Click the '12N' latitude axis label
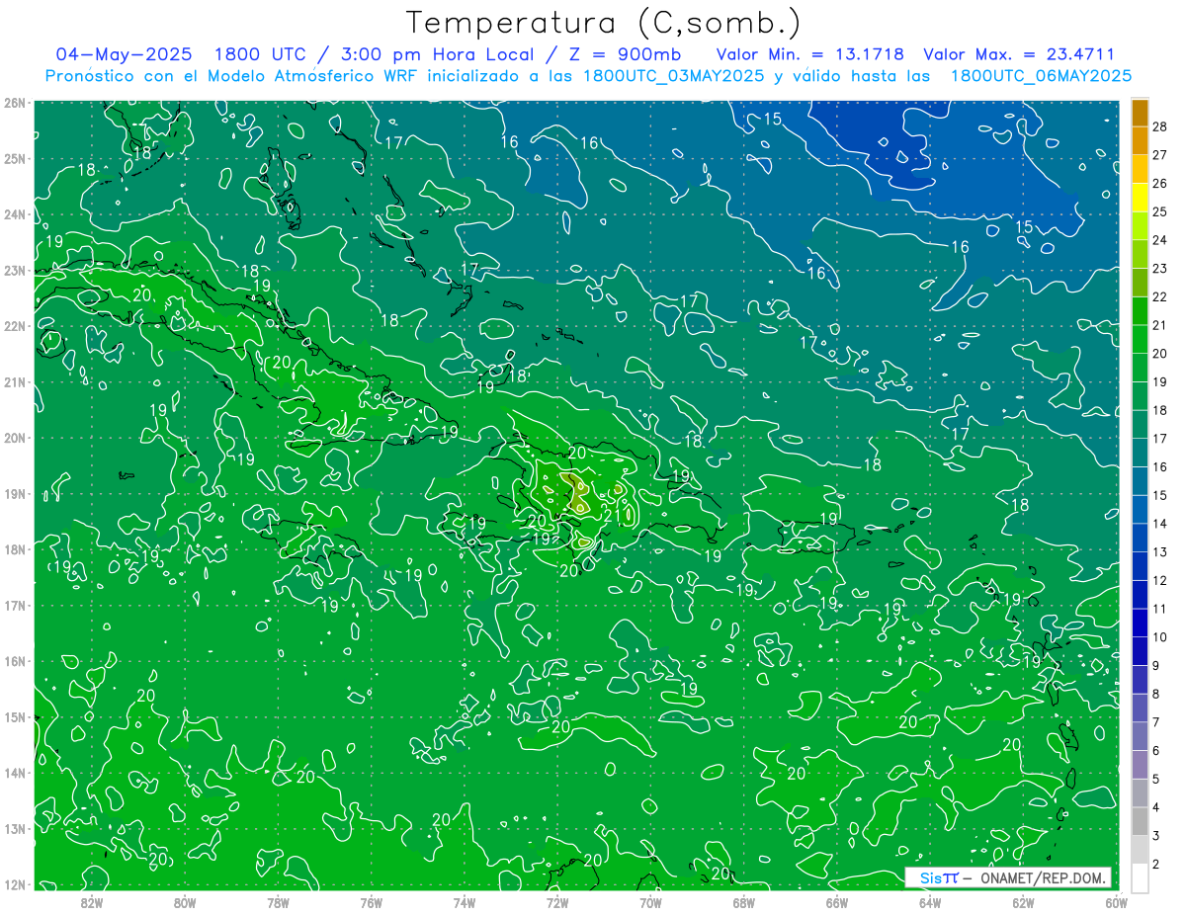 point(15,884)
